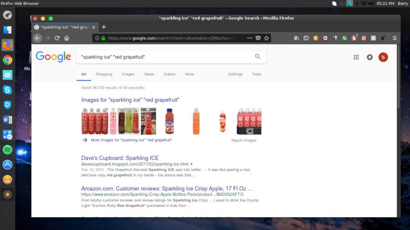Image resolution: width=410 pixels, height=230 pixels.
Task: Open the small red-yellow bottle thumbnail
Action: pos(222,121)
